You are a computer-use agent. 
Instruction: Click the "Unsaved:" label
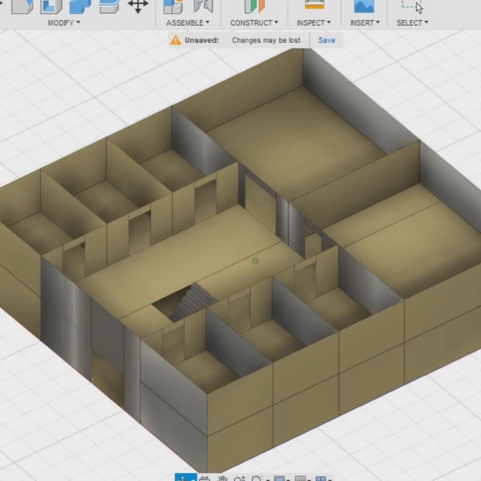(x=202, y=40)
